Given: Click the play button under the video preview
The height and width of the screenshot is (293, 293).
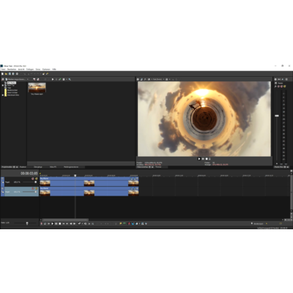Looking at the screenshot, I should pyautogui.click(x=199, y=159).
